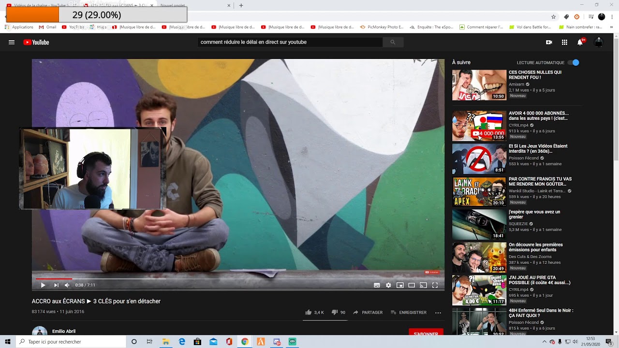This screenshot has width=619, height=348.
Task: Expand the hidden bookmarks chevron
Action: coord(611,27)
